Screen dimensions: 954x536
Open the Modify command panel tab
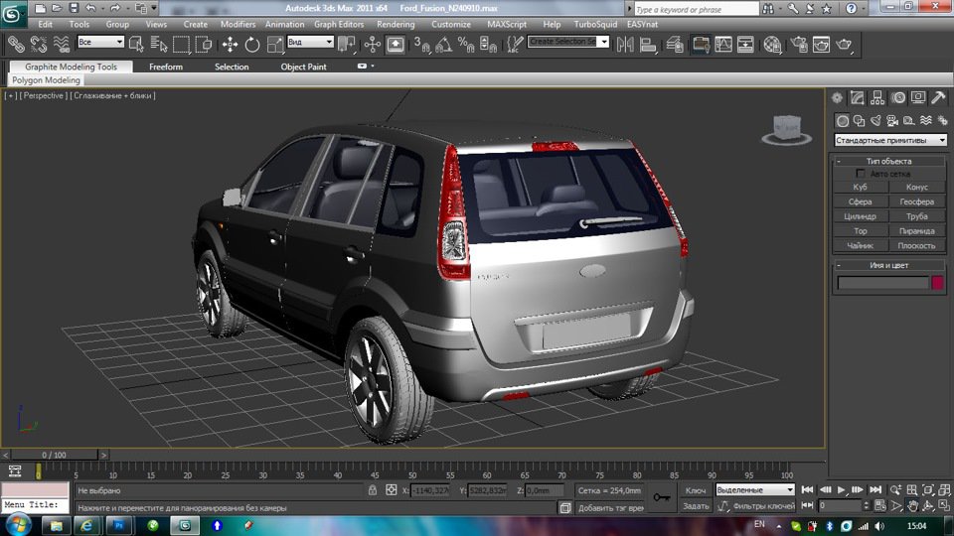[858, 98]
